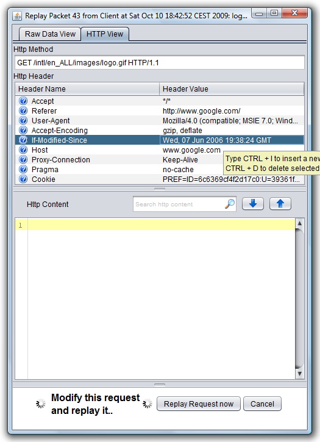Click the help icon beside Host header
Image resolution: width=320 pixels, height=442 pixels.
(x=23, y=150)
